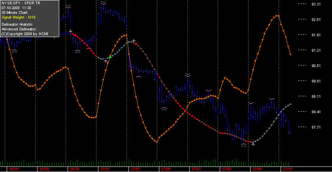The width and height of the screenshot is (332, 172).
Task: Click the 93.31 price axis label
Action: (x=316, y=4)
